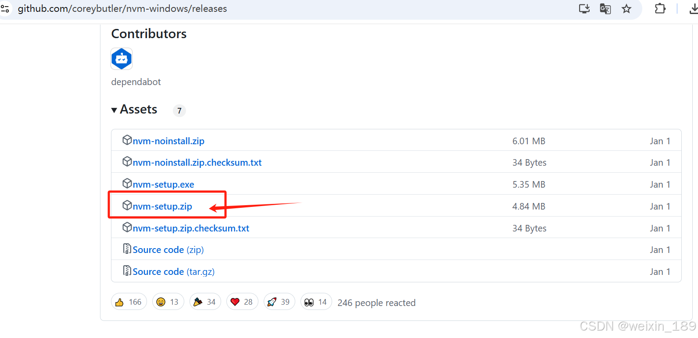Click the 6.01 MB size of nvm-noinstall.zip
The height and width of the screenshot is (338, 698).
point(529,141)
